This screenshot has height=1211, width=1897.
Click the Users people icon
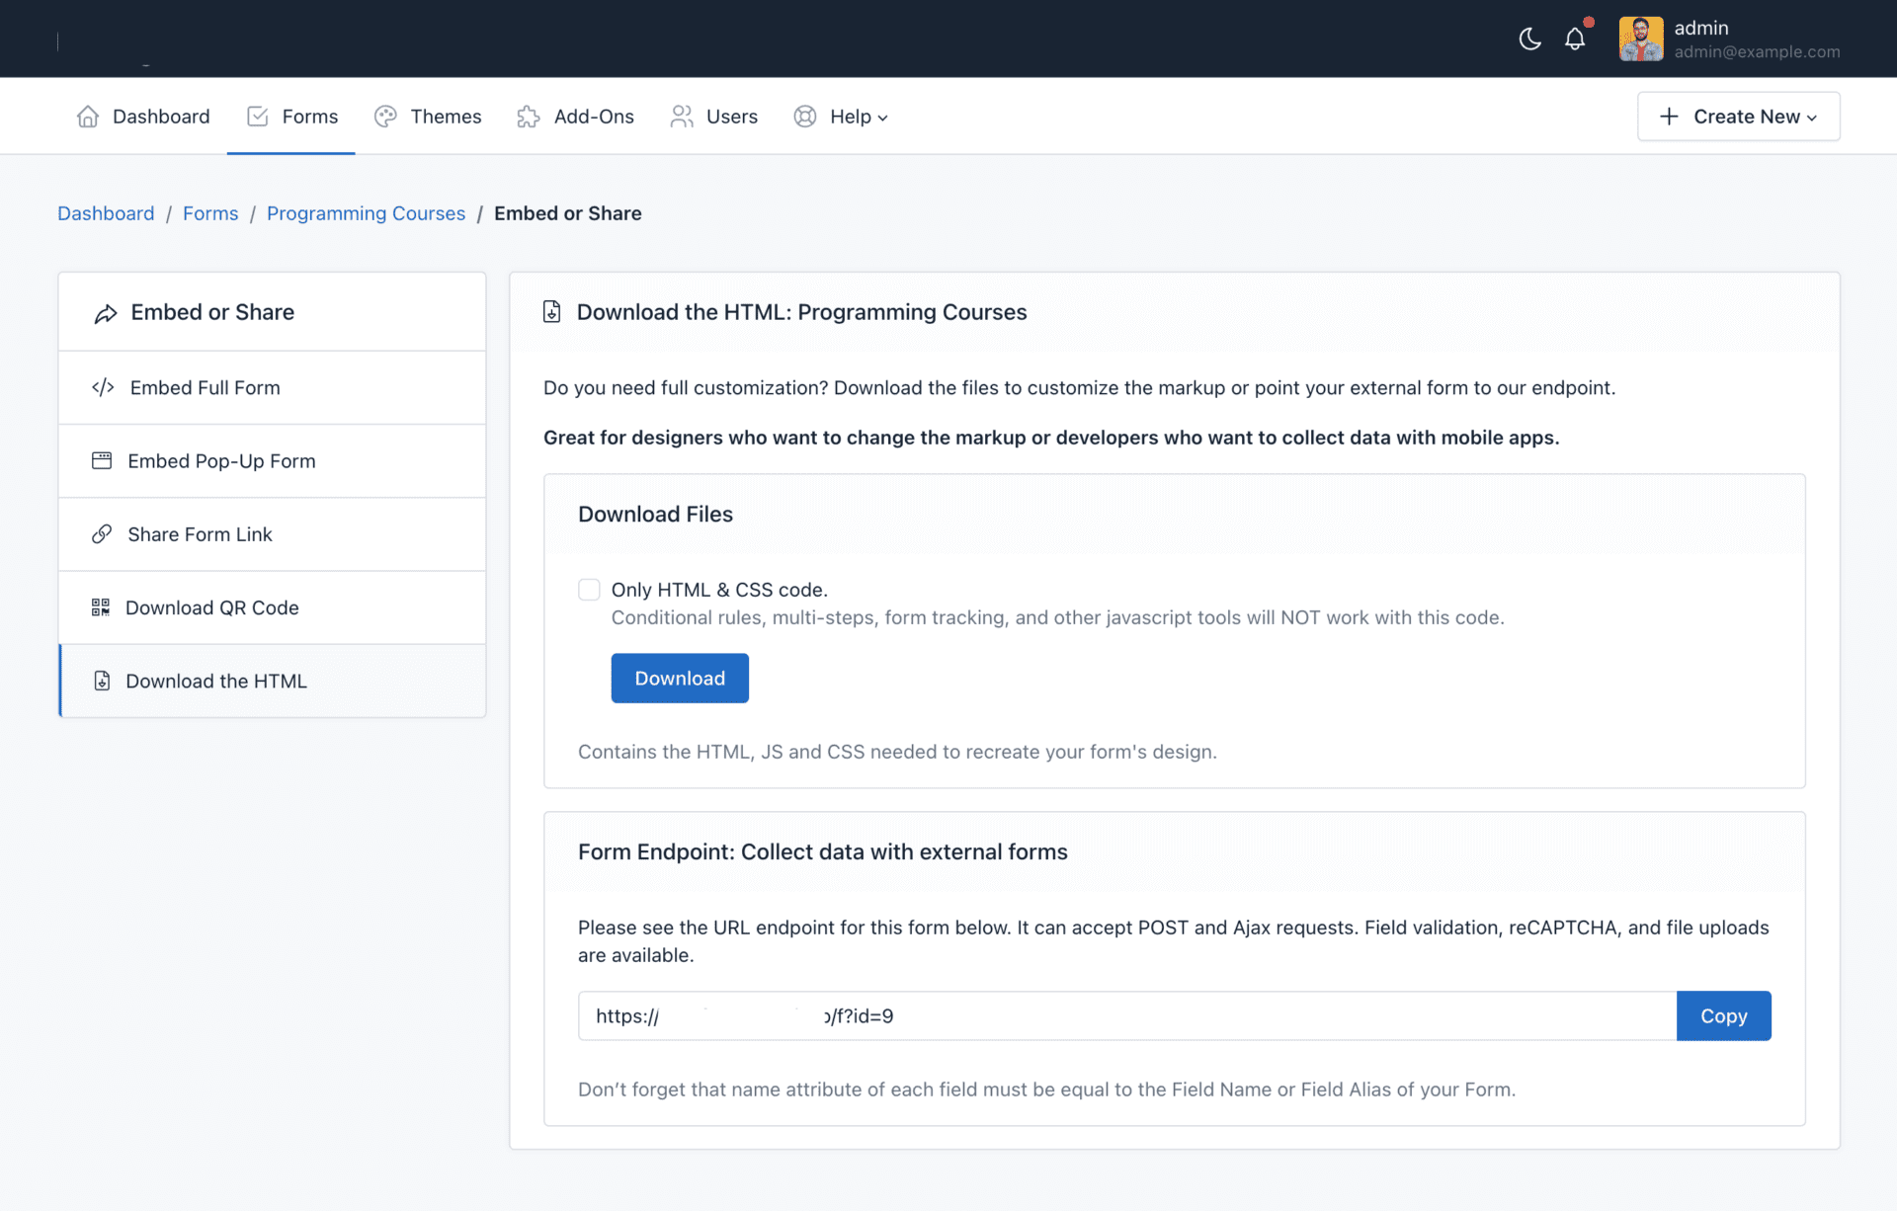coord(682,117)
